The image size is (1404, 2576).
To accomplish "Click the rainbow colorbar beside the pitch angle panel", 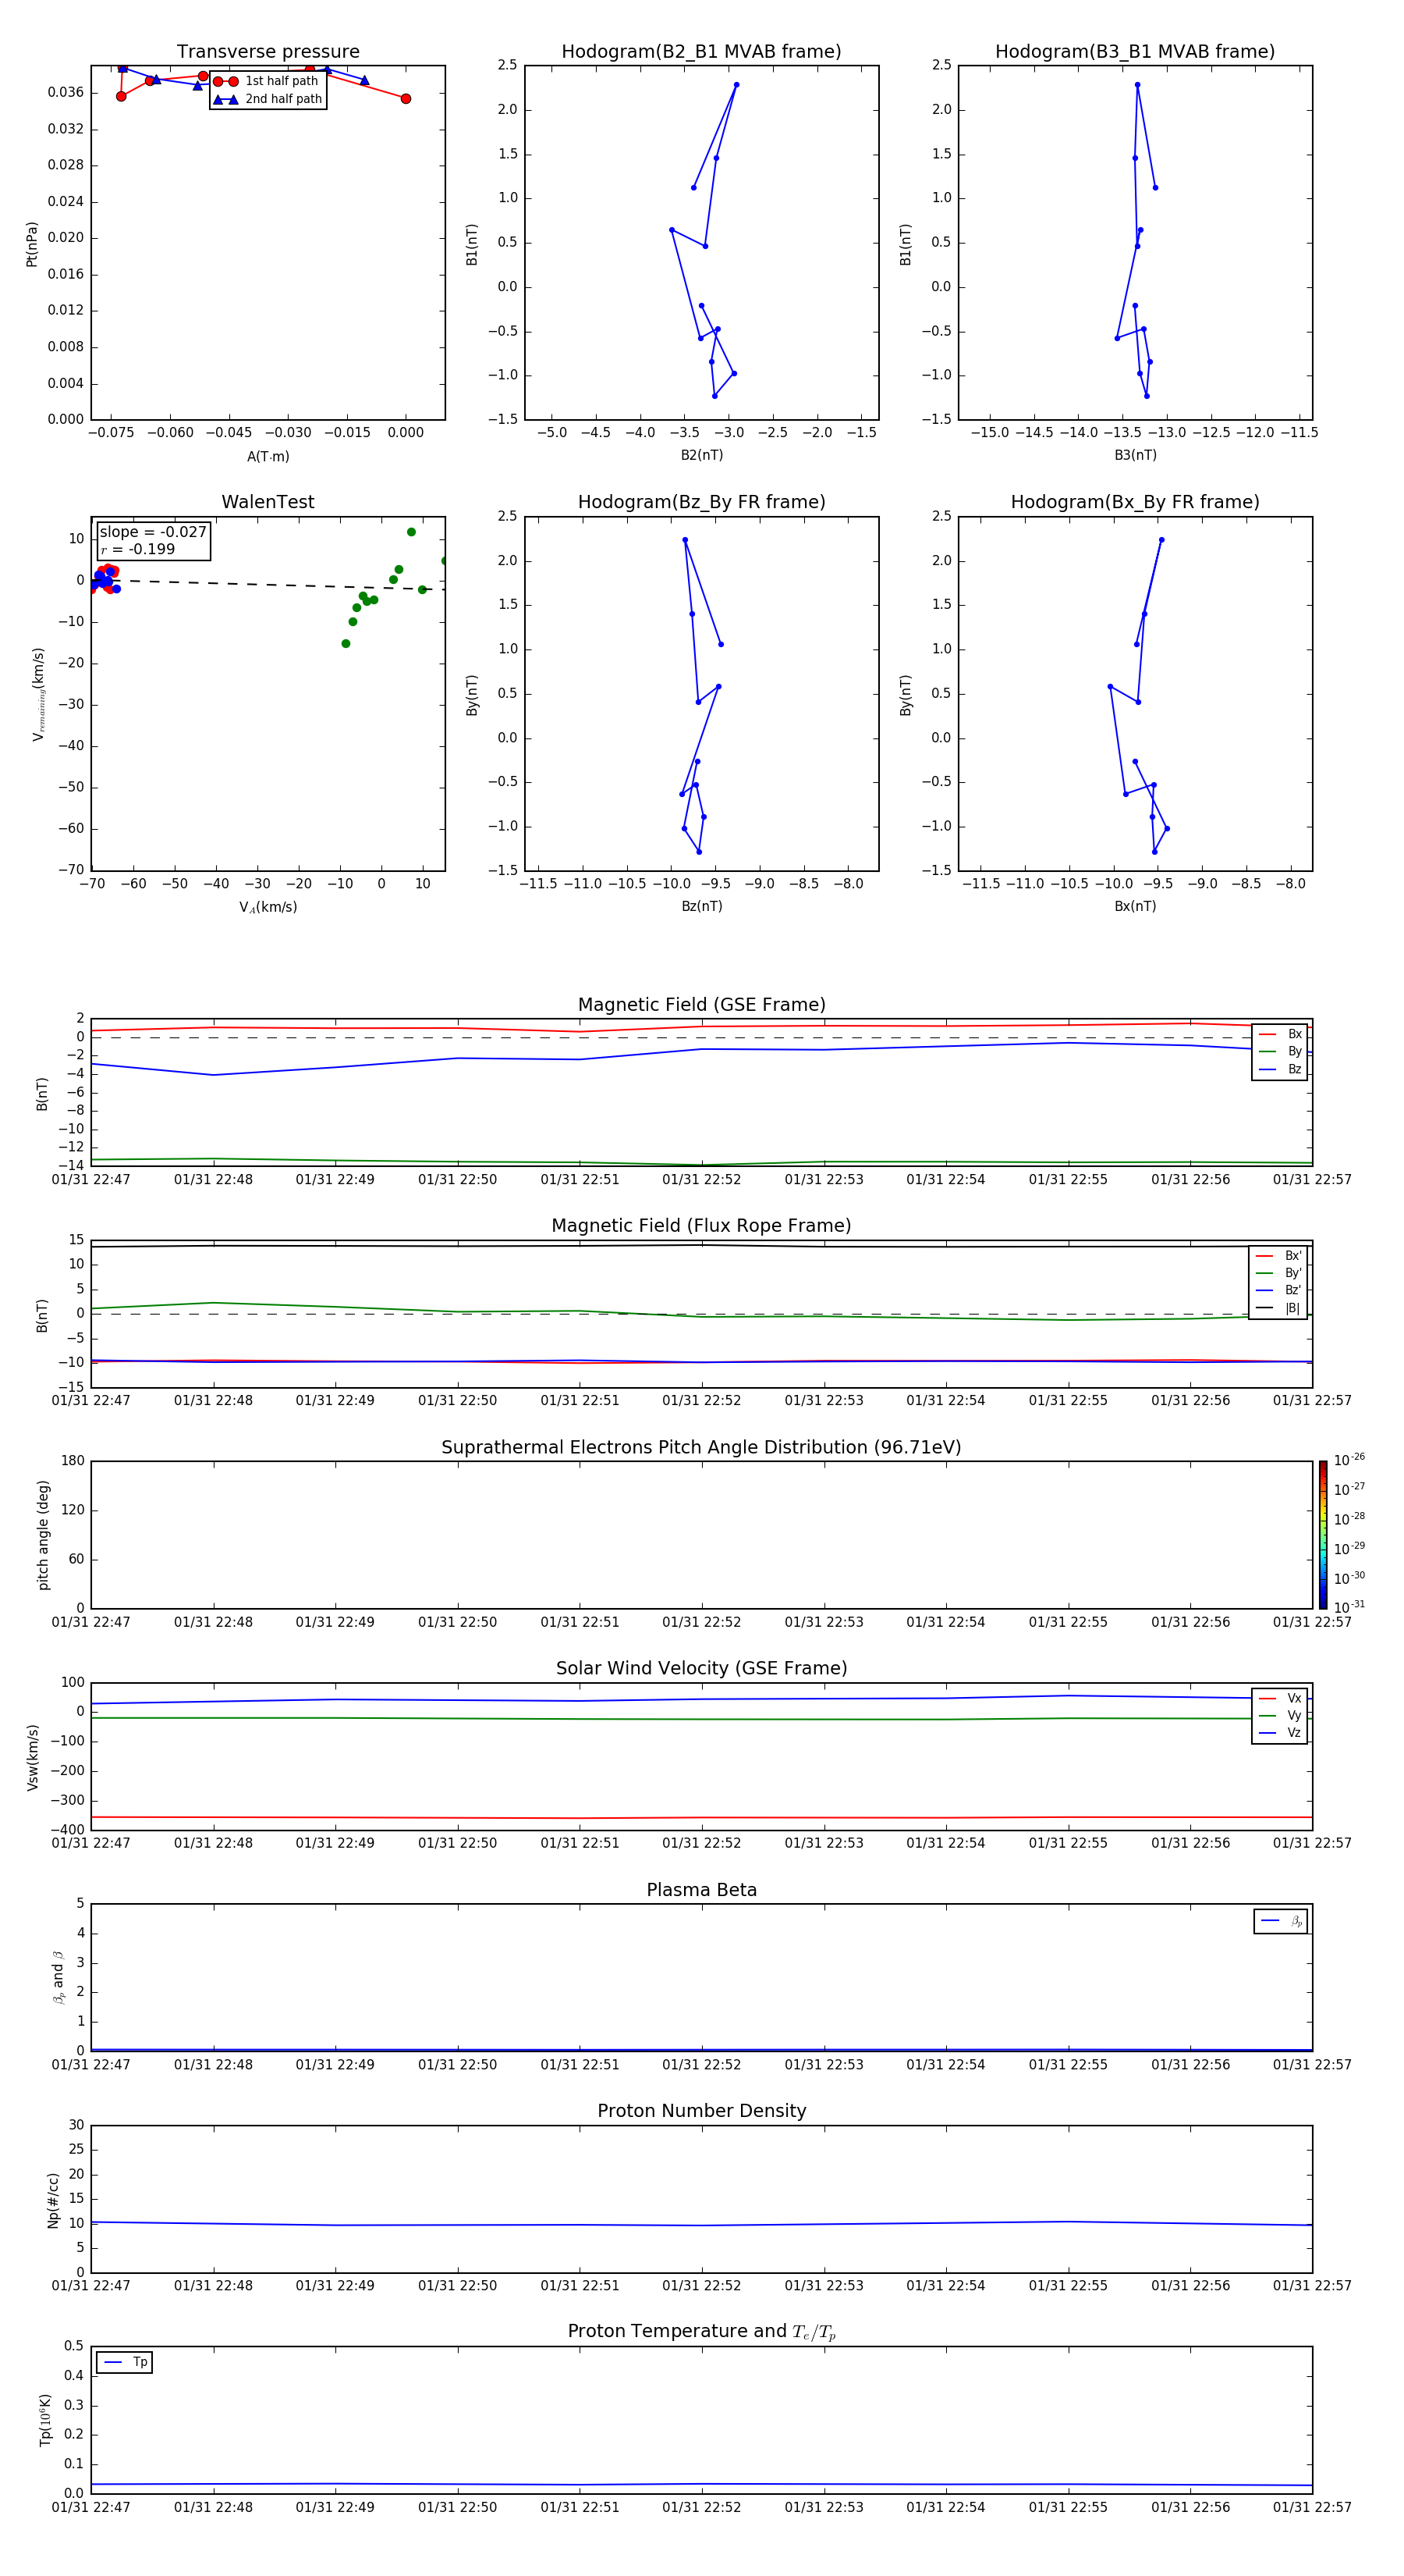I will (x=1323, y=1535).
